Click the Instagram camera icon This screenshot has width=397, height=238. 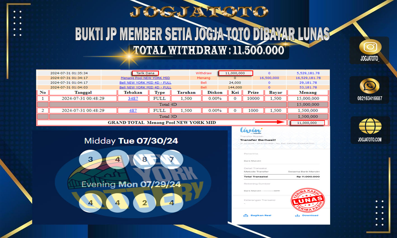coord(370,47)
